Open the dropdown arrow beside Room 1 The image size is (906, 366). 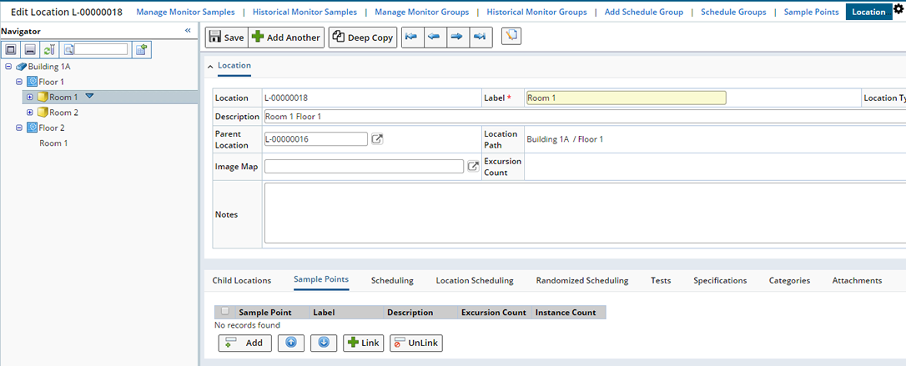89,97
